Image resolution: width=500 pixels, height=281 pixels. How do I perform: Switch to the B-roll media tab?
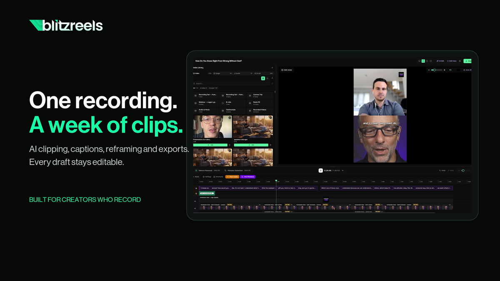[x=264, y=73]
